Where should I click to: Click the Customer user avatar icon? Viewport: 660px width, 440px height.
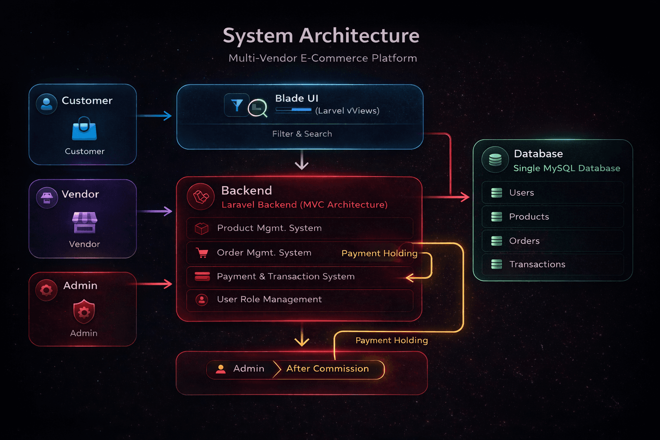pyautogui.click(x=47, y=104)
